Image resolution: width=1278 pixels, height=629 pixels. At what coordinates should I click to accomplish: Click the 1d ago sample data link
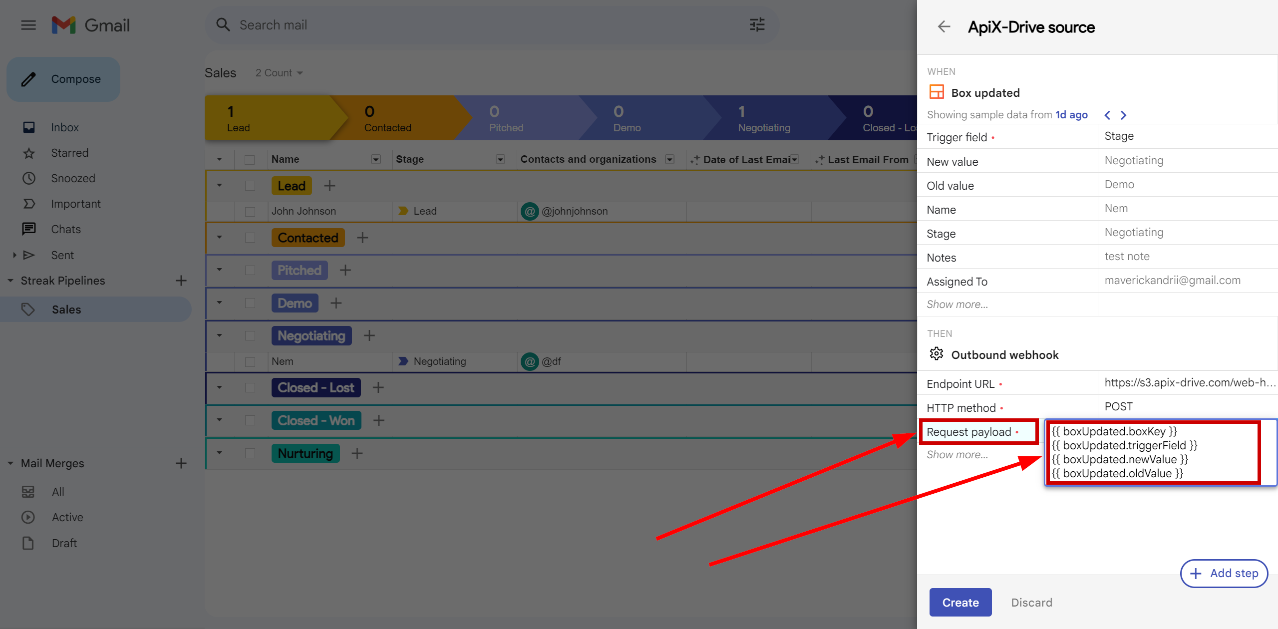[x=1071, y=115]
